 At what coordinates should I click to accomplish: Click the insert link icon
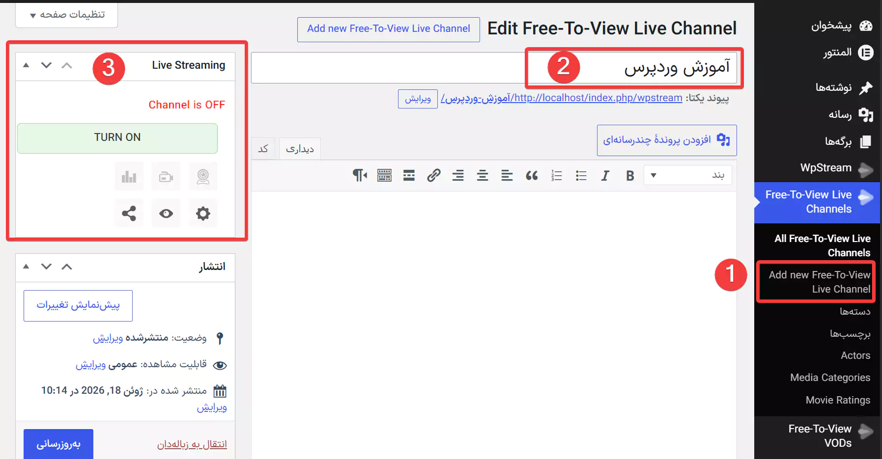(x=433, y=176)
